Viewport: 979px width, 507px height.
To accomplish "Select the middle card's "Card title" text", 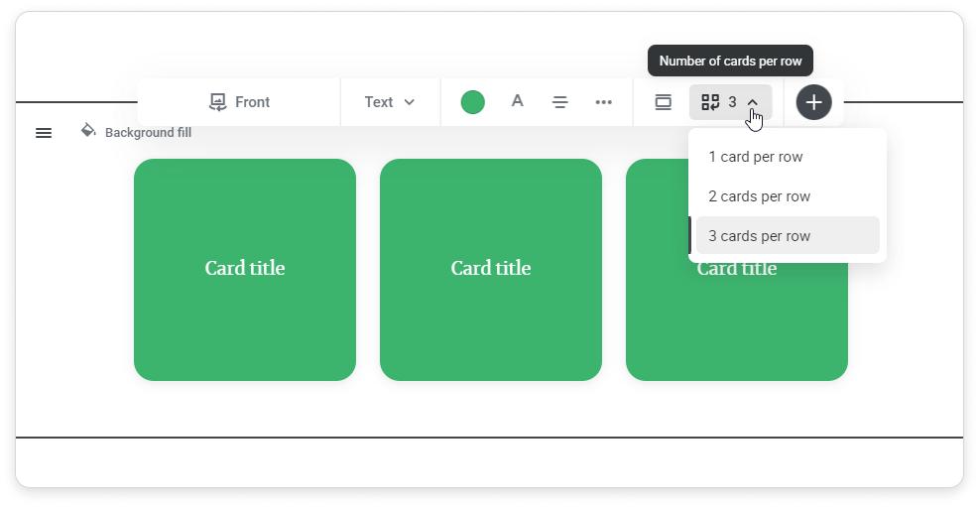I will pos(491,268).
